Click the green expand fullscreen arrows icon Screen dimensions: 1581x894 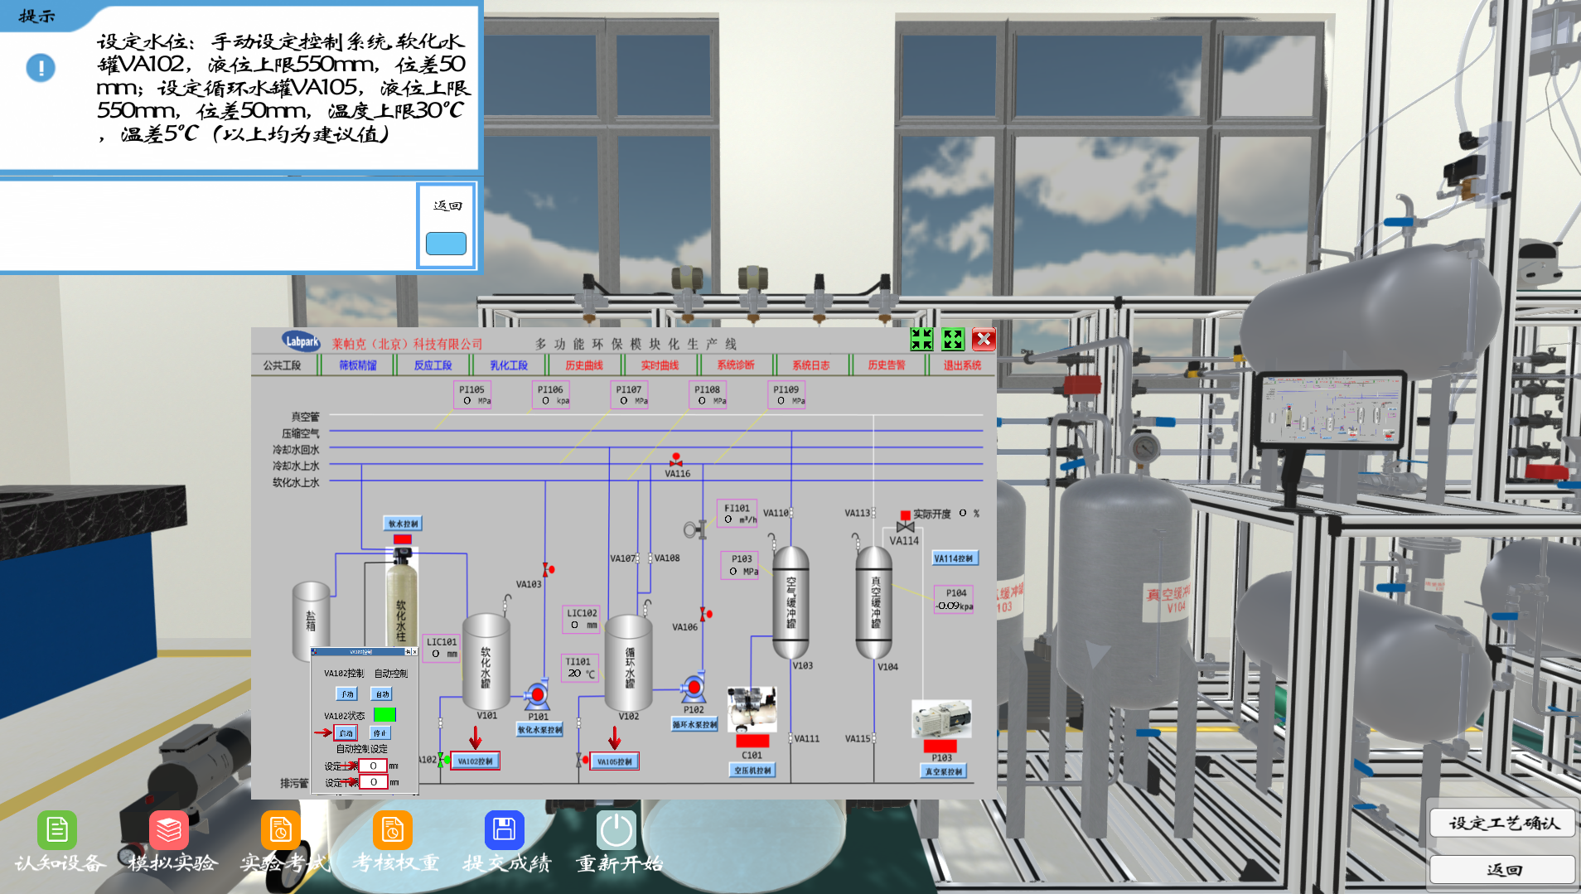pos(953,339)
